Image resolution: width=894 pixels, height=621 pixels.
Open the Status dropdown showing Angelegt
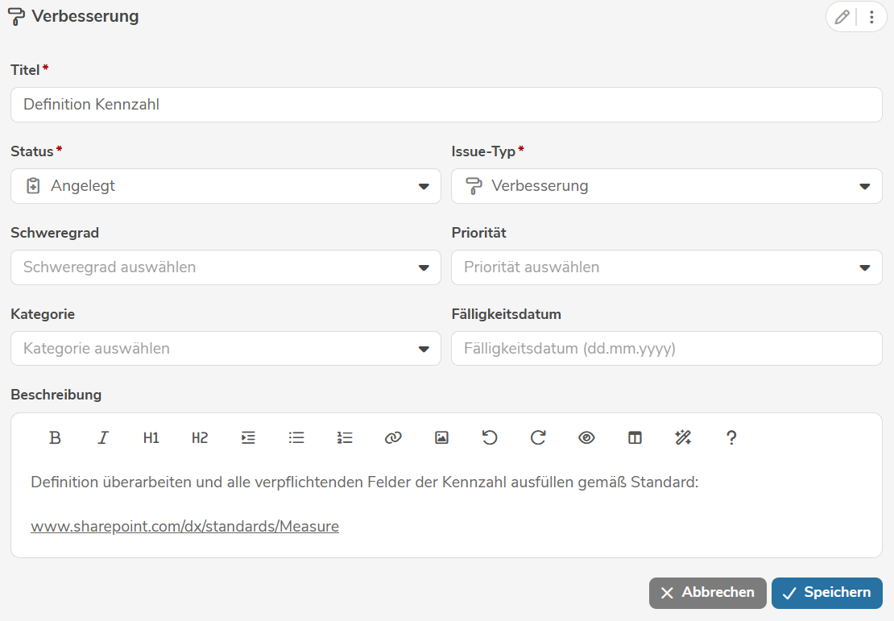click(224, 186)
